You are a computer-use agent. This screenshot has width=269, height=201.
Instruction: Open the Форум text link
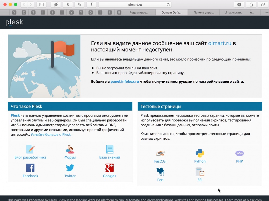coord(70,157)
